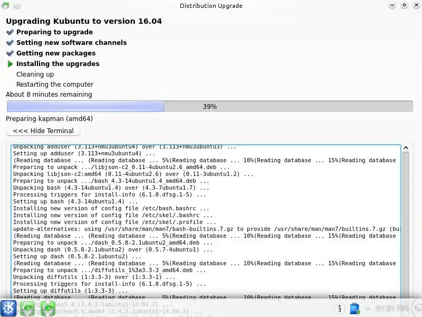Click terminal line 'Unpacking bash (4.3-14ubuntu1.4)'
422x317 pixels.
(111, 188)
